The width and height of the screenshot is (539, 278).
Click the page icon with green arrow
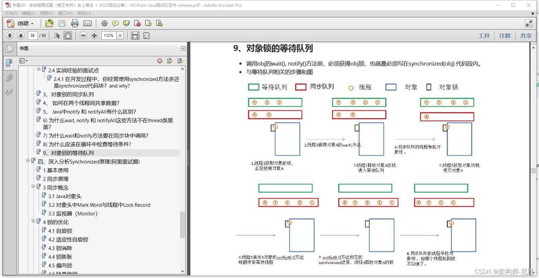[x=159, y=23]
